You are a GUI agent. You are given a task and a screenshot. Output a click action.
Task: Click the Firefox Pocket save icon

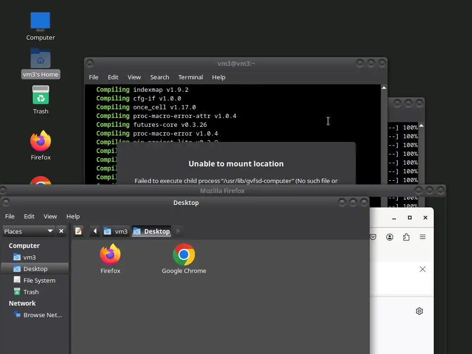pos(373,237)
